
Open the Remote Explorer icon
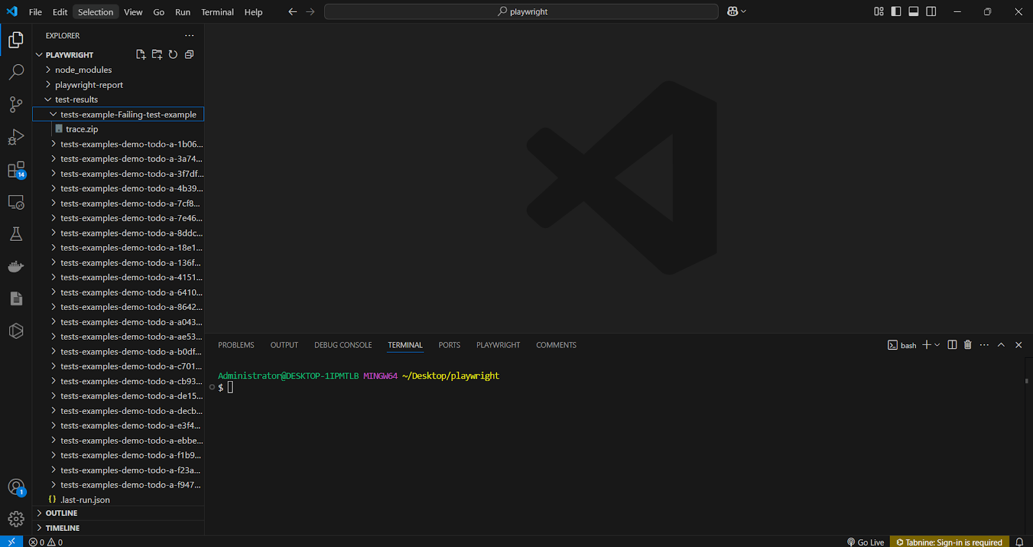coord(16,202)
